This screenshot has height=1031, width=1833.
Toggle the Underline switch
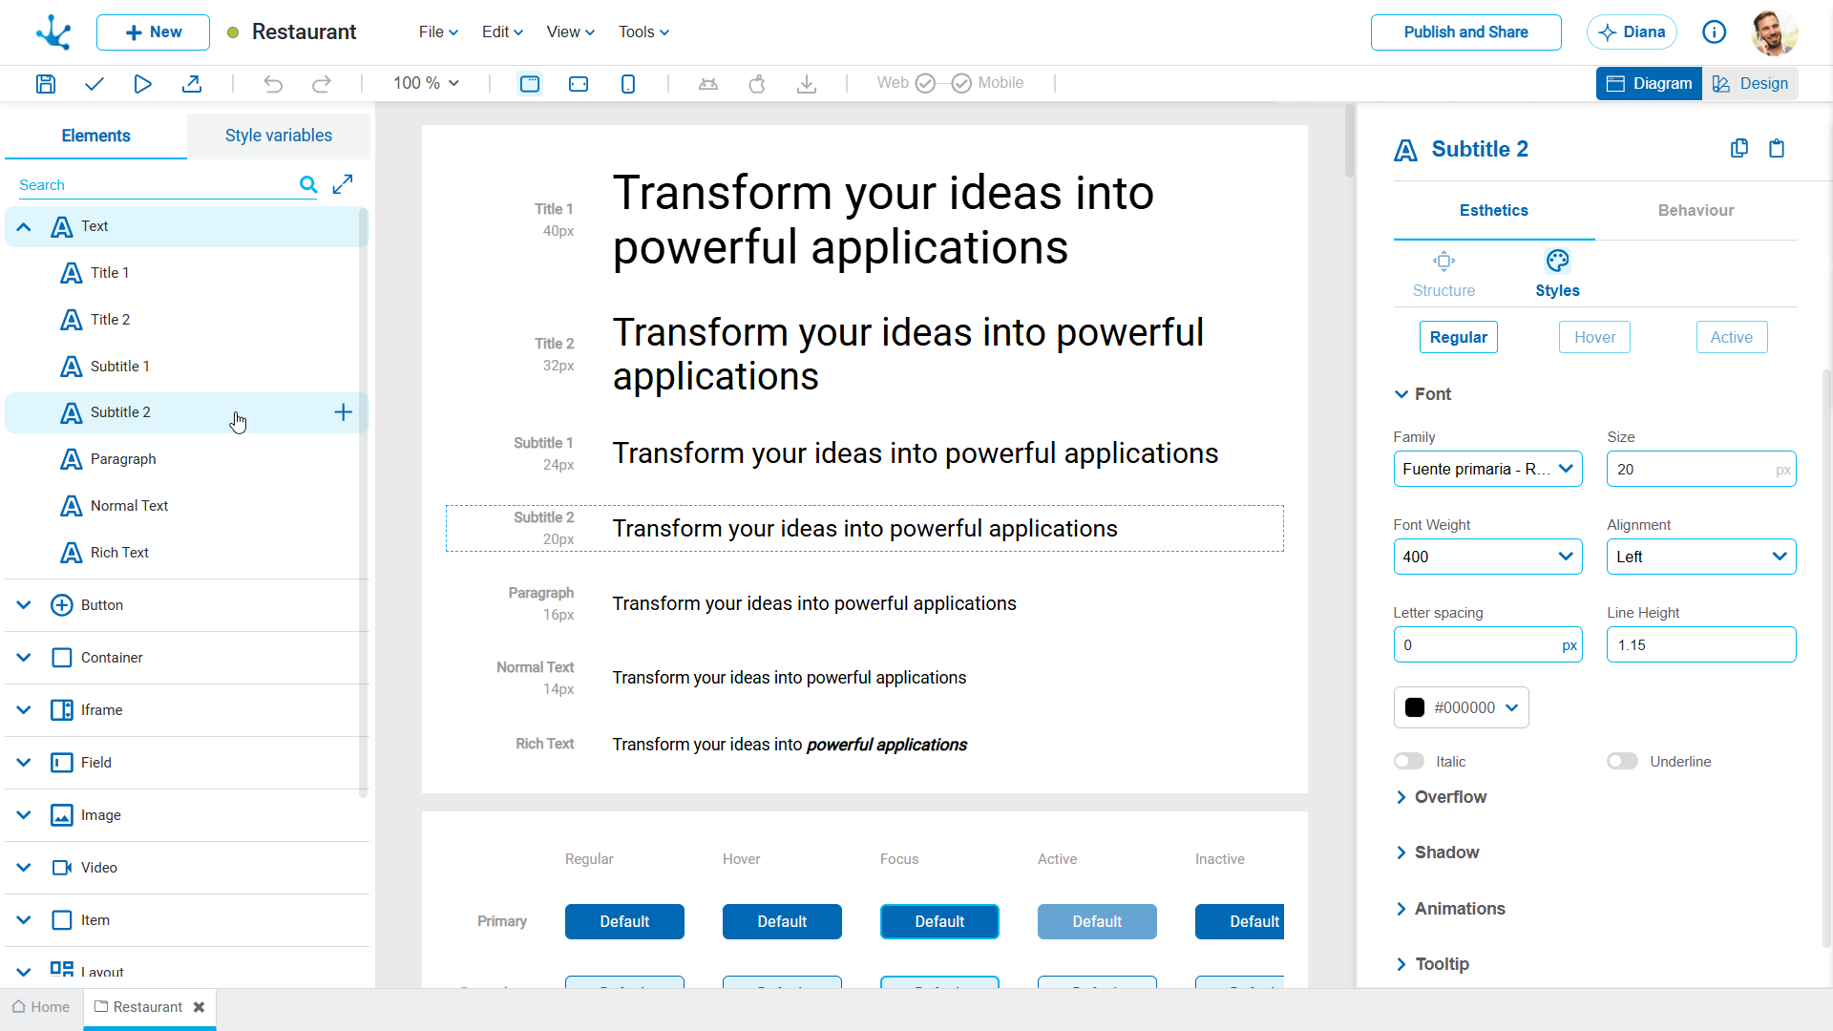(1622, 761)
